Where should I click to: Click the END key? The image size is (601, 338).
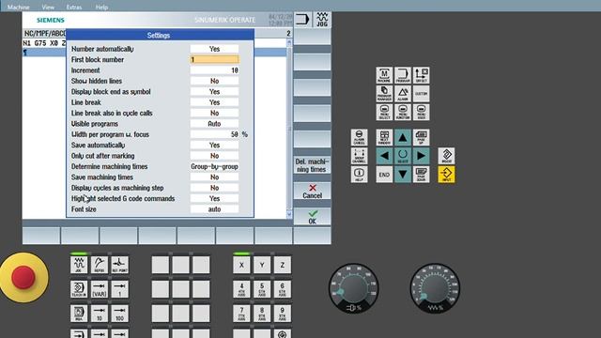point(384,175)
